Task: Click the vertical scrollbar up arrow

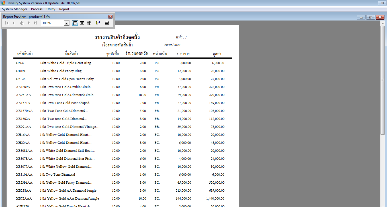Action: pos(383,23)
